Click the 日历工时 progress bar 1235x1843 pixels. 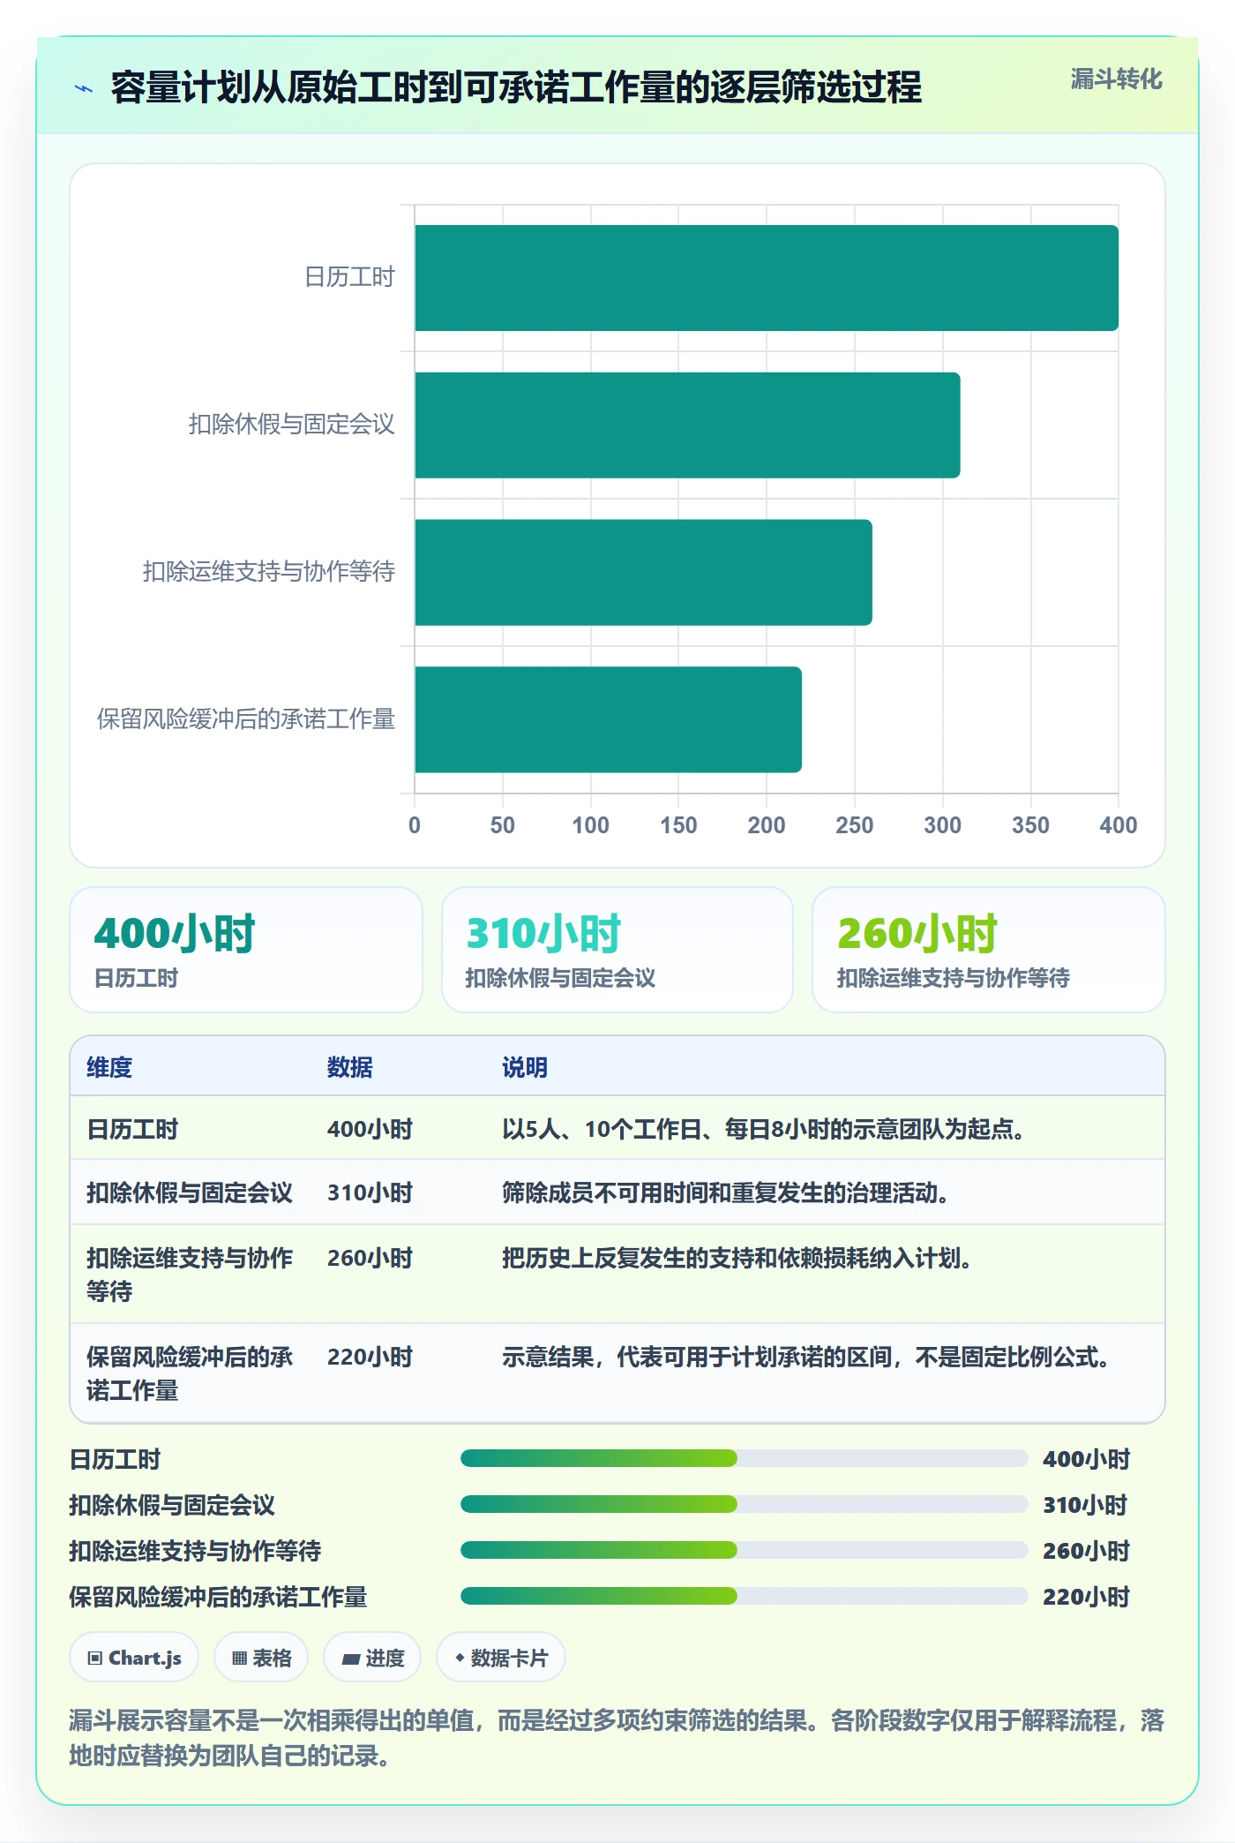pos(744,1458)
